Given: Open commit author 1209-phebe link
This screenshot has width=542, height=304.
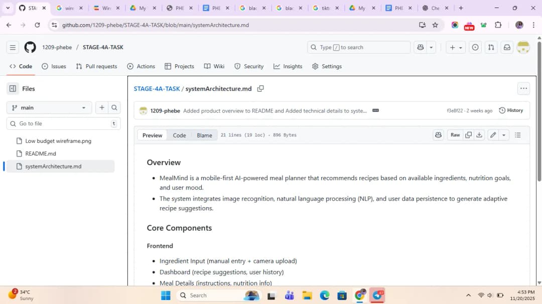Looking at the screenshot, I should (x=165, y=111).
